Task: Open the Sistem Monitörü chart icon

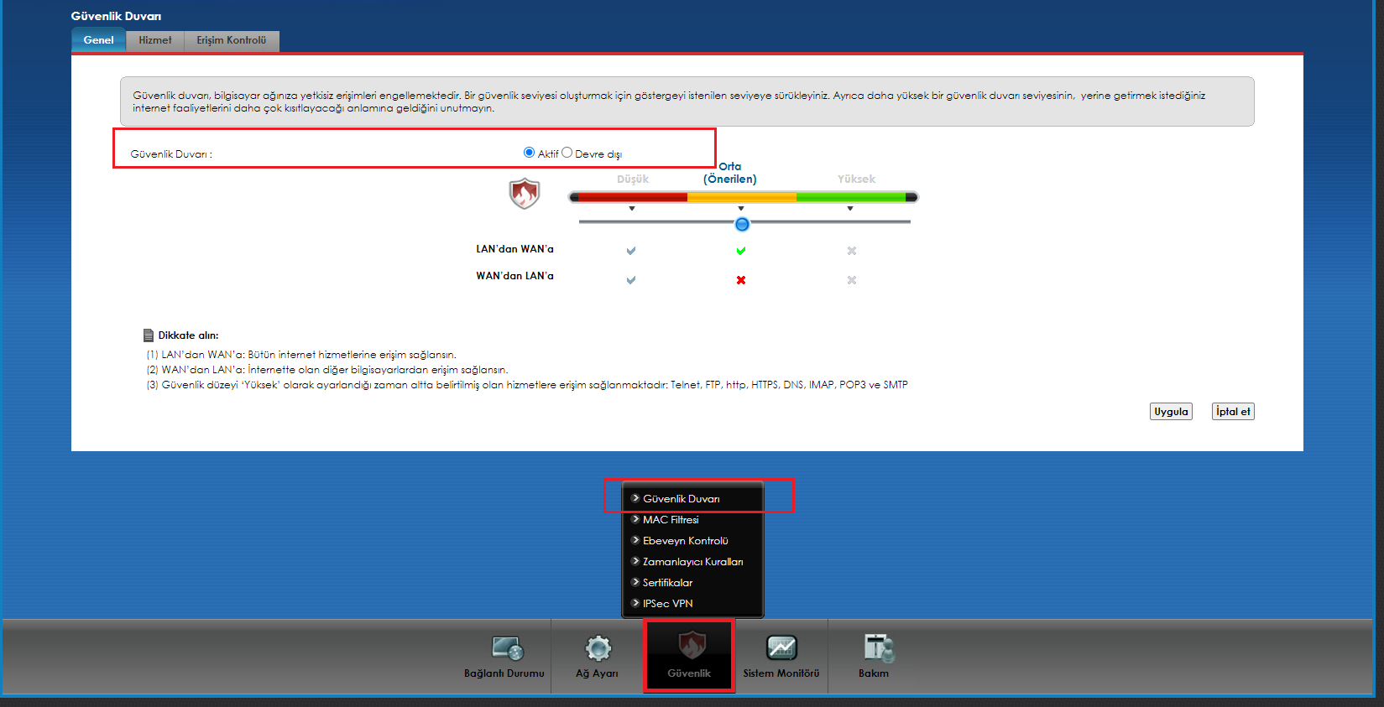Action: (781, 647)
